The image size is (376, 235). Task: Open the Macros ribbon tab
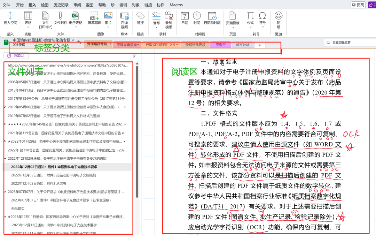[x=176, y=5]
